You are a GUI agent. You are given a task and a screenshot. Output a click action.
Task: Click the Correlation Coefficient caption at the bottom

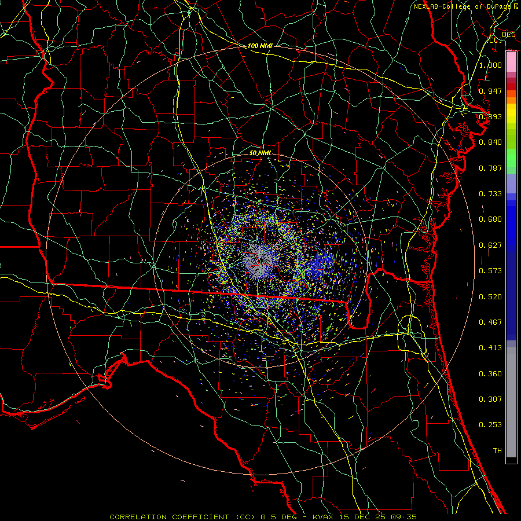pos(263,517)
